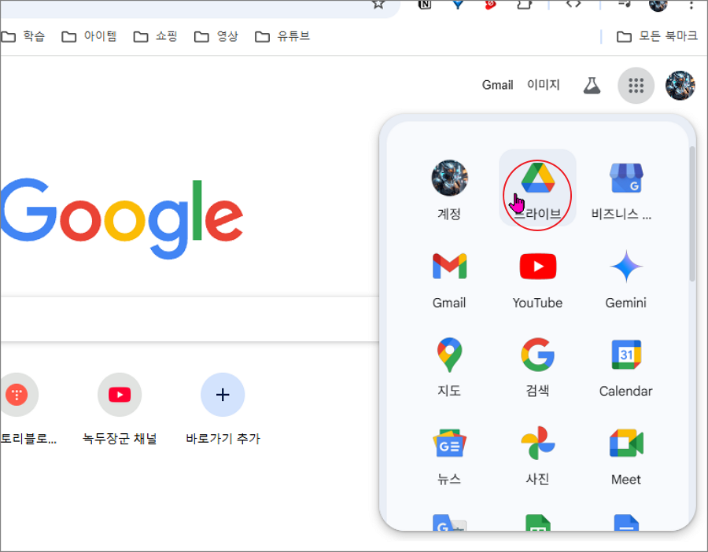Click the blue extension icon in toolbar

click(x=458, y=4)
